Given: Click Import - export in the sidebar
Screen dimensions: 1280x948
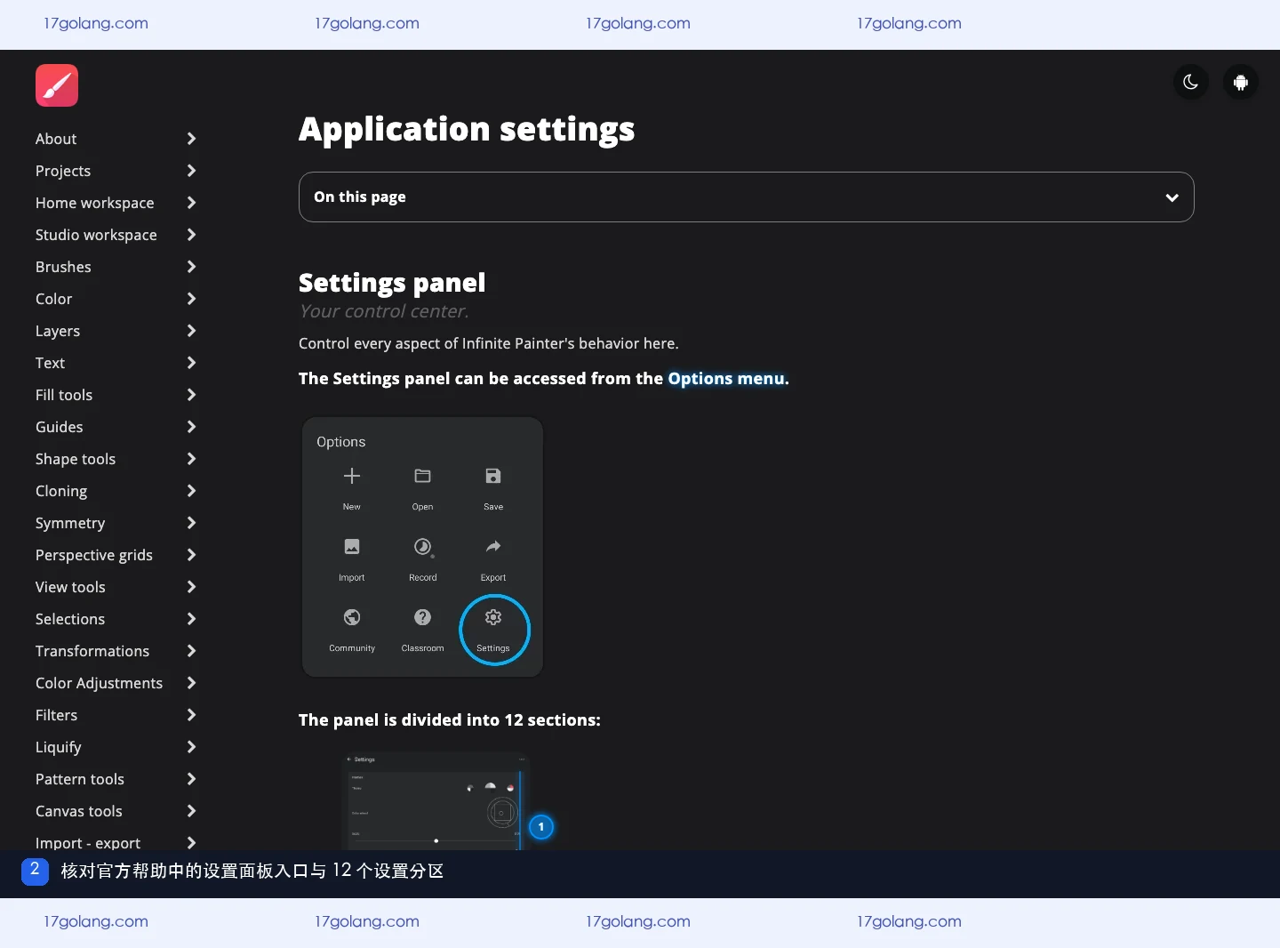Looking at the screenshot, I should tap(88, 842).
